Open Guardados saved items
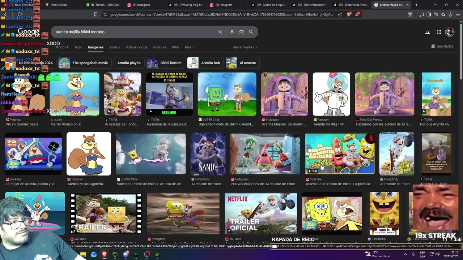This screenshot has height=260, width=463. coord(442,46)
